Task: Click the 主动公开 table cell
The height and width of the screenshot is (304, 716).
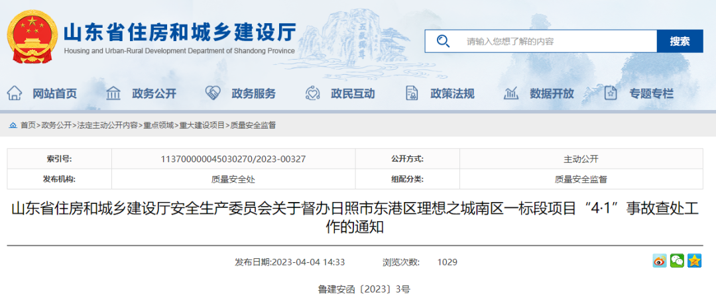Action: pos(581,160)
